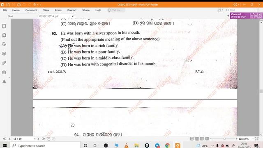This screenshot has width=263, height=148.
Task: Open Task View icon in taskbar
Action: 95,146
